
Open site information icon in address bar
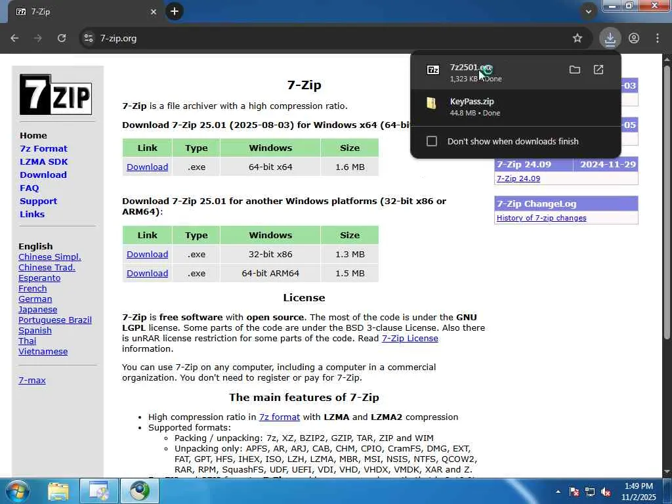pos(89,38)
